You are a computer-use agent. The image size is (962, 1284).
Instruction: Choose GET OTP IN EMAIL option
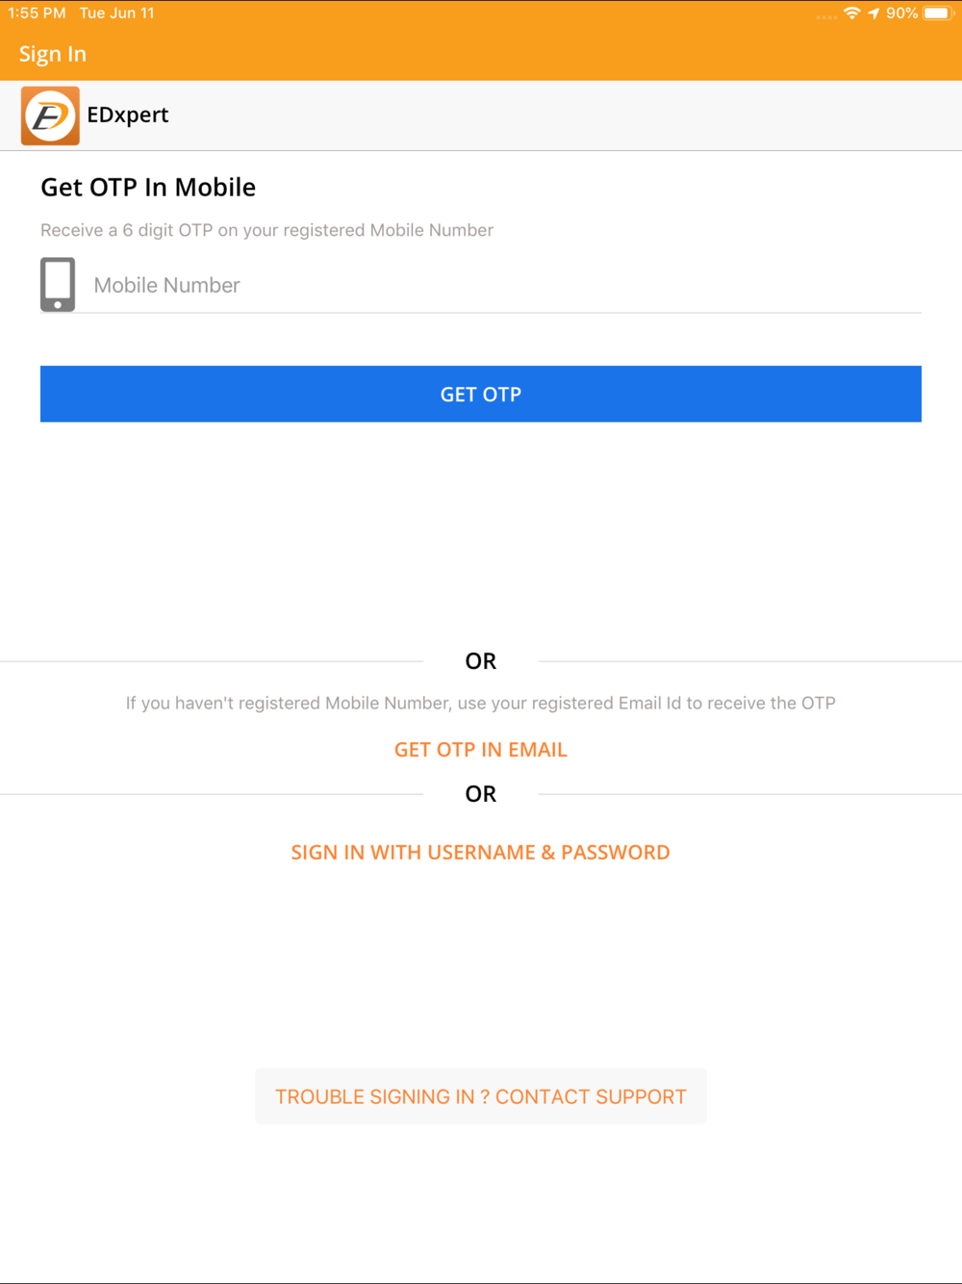481,750
